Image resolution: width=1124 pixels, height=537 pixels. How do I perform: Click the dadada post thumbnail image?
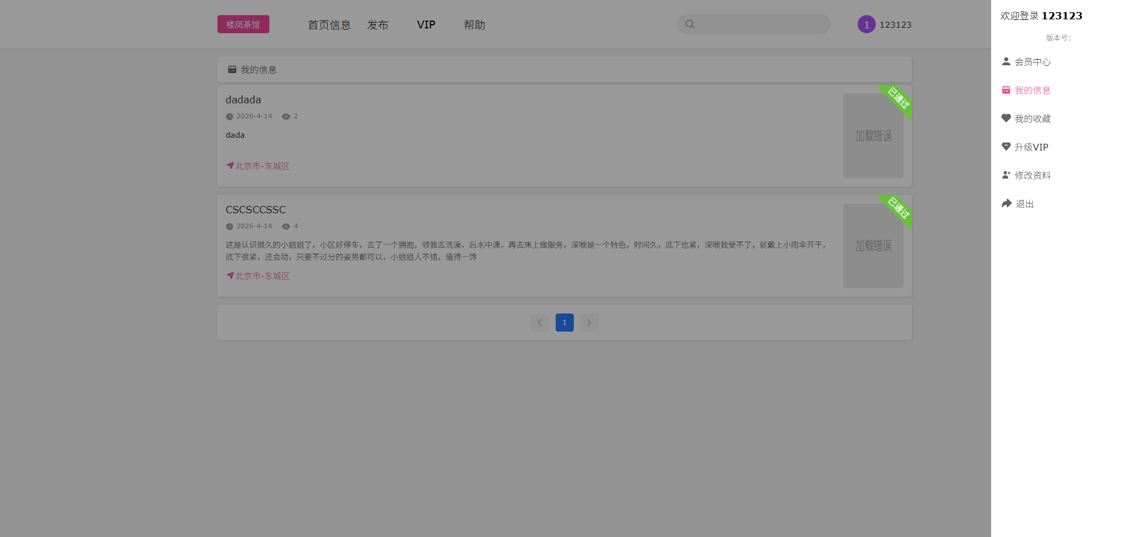(873, 136)
